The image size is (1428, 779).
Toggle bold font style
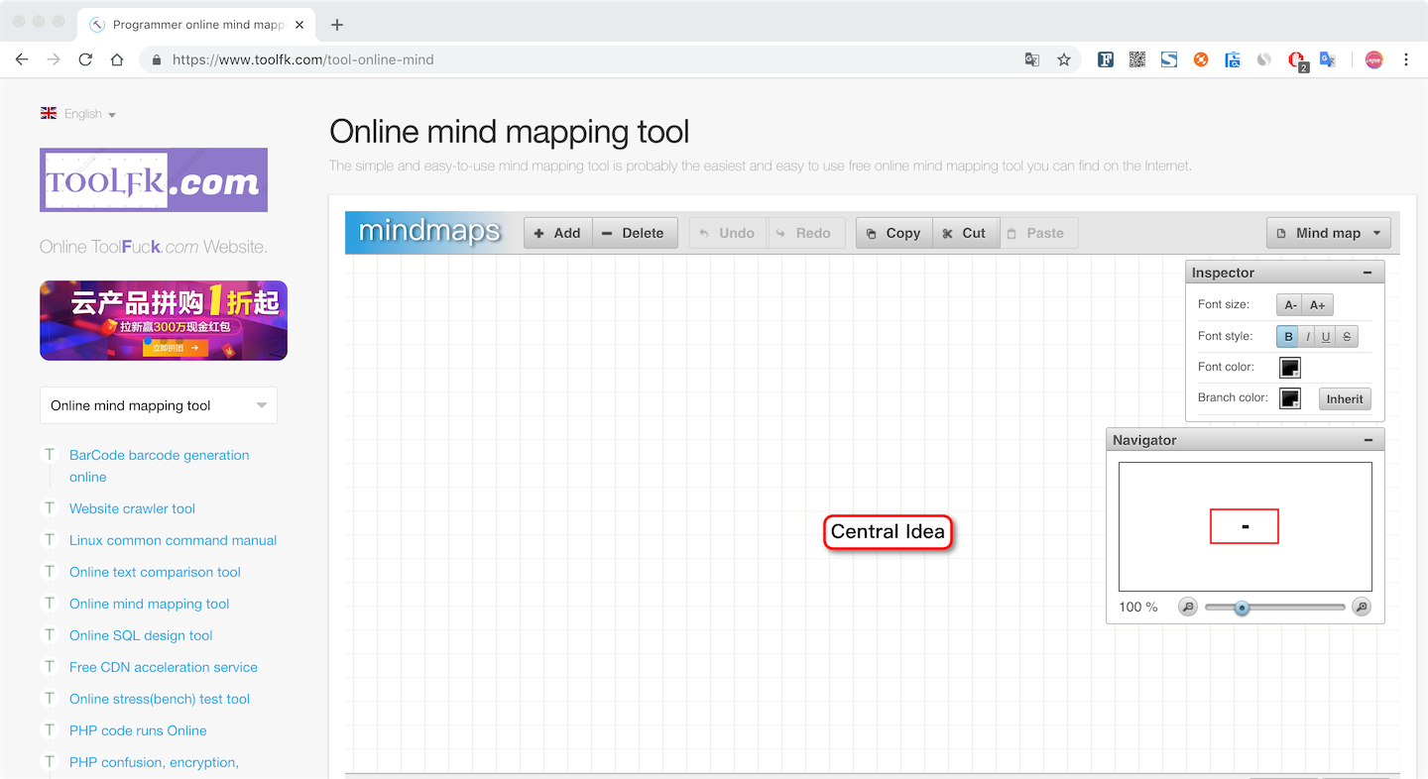click(1288, 337)
